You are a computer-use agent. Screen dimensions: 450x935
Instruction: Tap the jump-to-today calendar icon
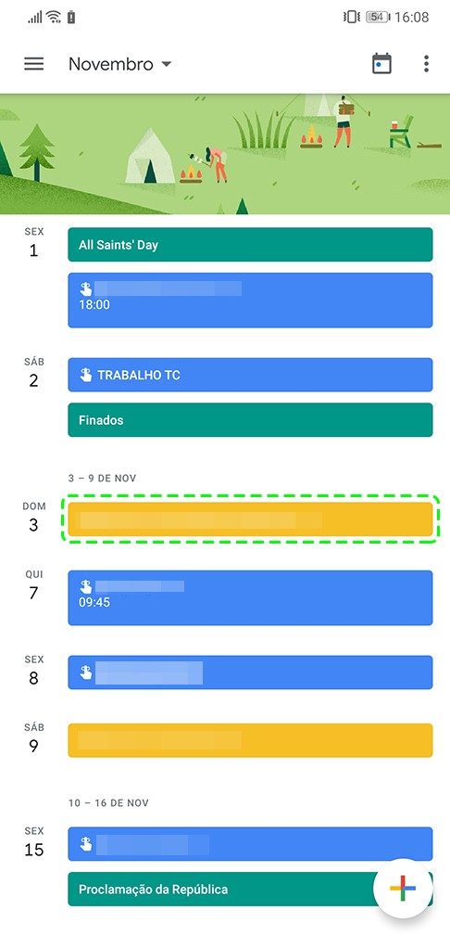click(381, 63)
